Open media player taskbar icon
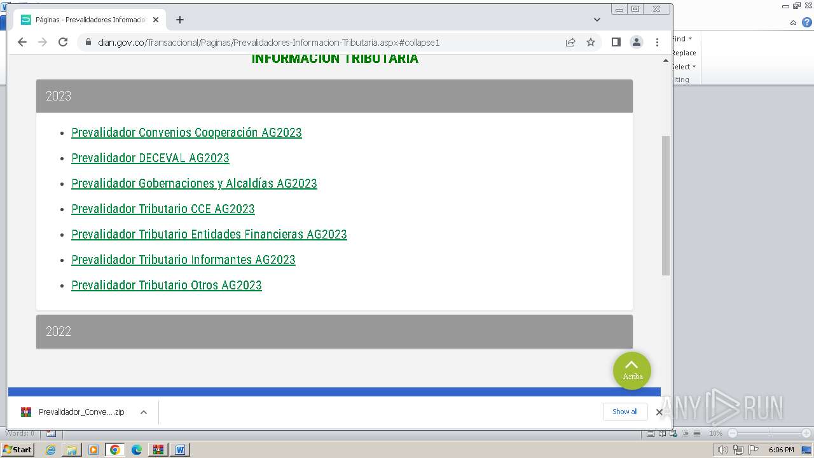814x458 pixels. point(93,450)
